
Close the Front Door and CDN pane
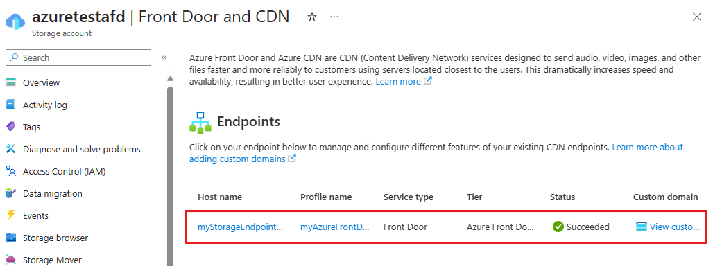click(x=696, y=17)
